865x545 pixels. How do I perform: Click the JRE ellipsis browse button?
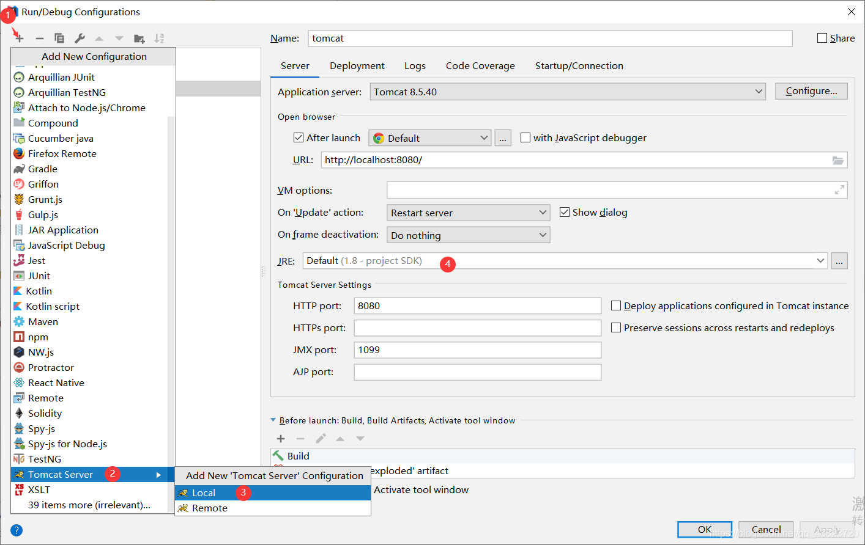point(839,261)
